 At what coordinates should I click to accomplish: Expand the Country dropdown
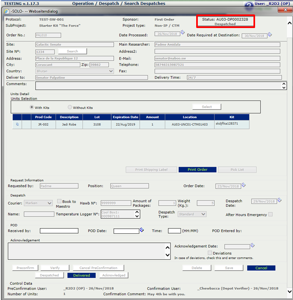pyautogui.click(x=110, y=71)
